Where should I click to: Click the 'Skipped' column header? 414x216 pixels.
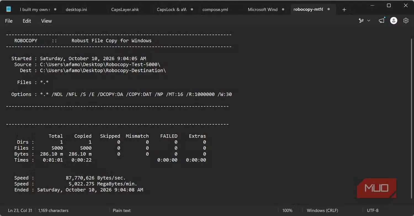(110, 136)
